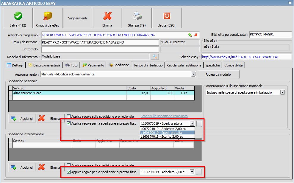Click the green pencil edit article icon

(190, 35)
